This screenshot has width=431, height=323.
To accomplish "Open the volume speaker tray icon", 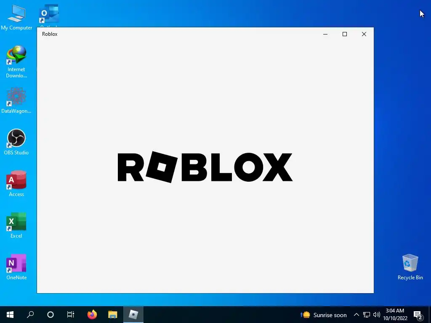I will coord(377,315).
